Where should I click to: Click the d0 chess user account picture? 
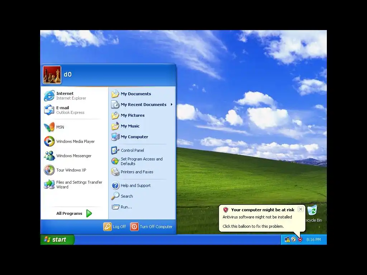52,75
